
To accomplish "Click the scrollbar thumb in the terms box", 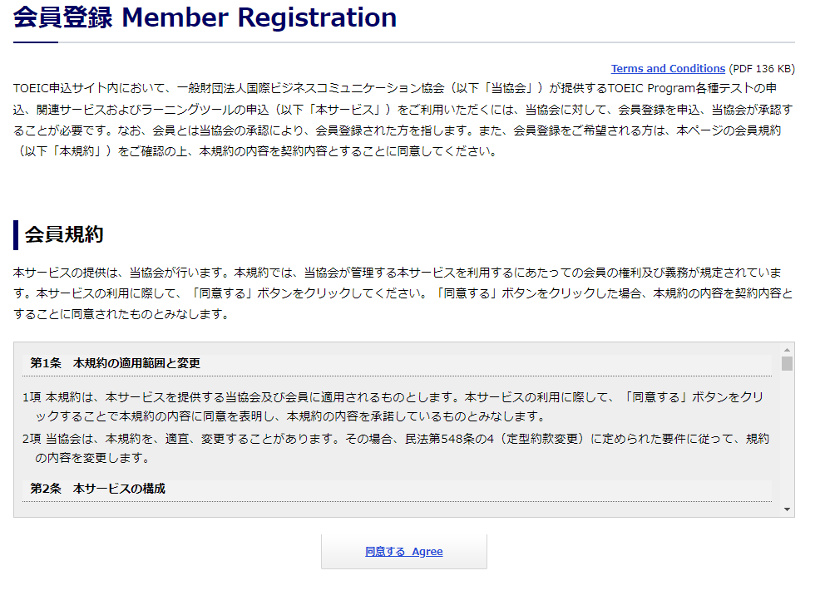I will click(787, 363).
